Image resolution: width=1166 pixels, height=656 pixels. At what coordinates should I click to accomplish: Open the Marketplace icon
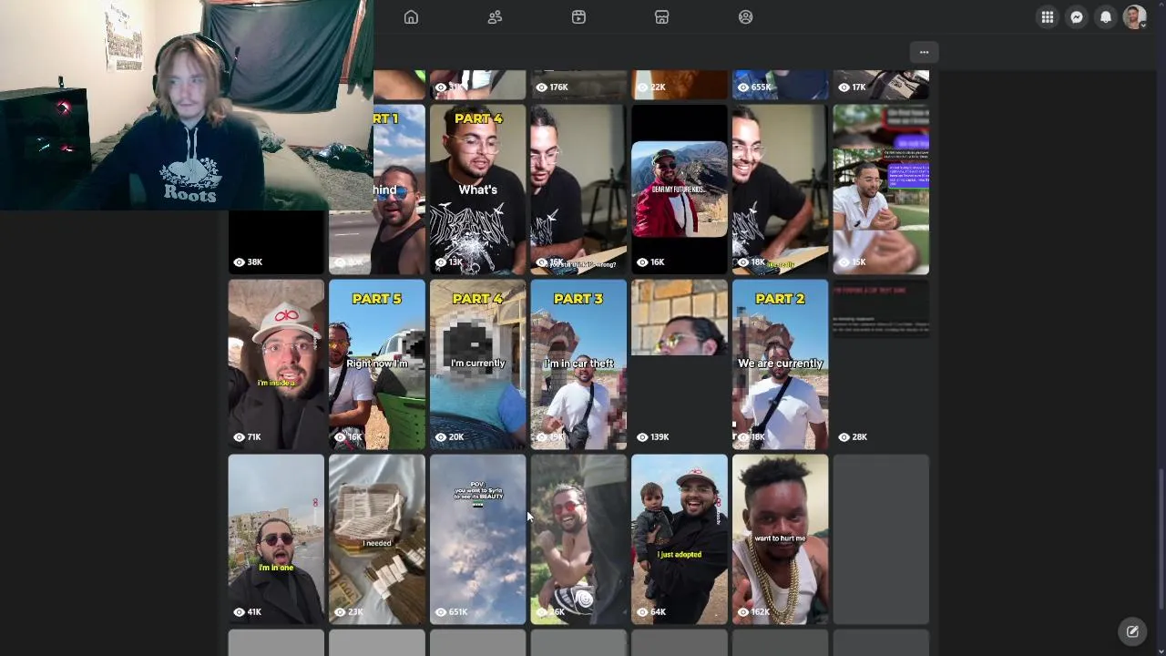662,17
